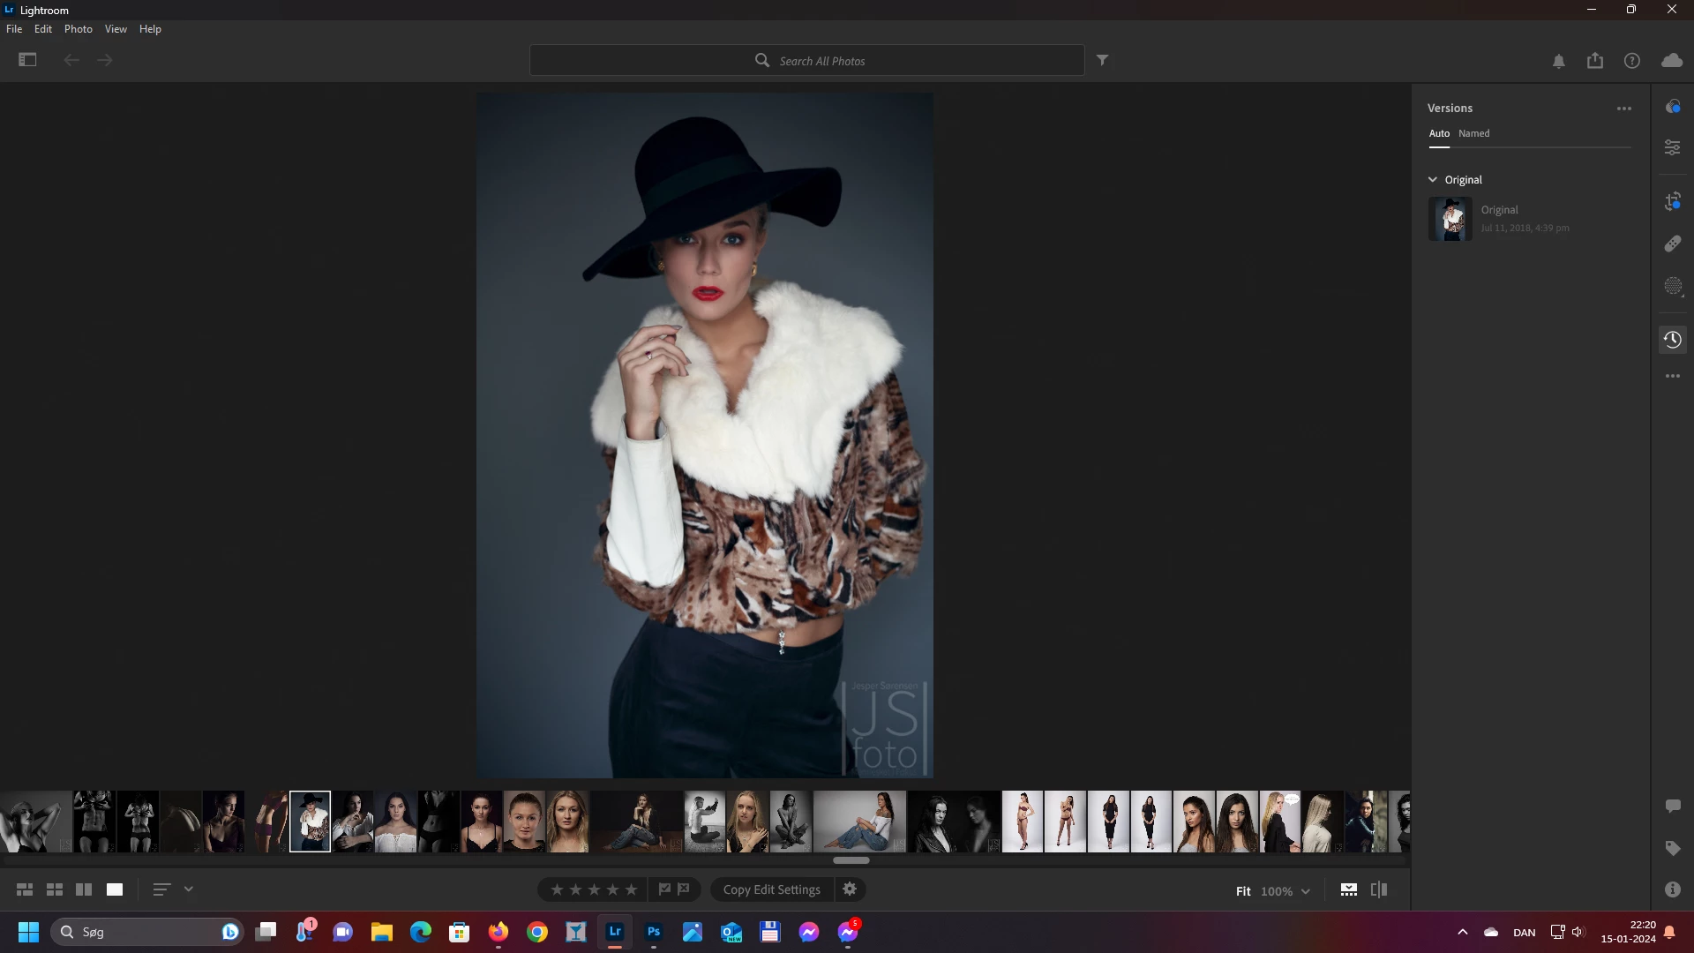The image size is (1694, 953).
Task: Show the photo Info panel
Action: [1672, 889]
